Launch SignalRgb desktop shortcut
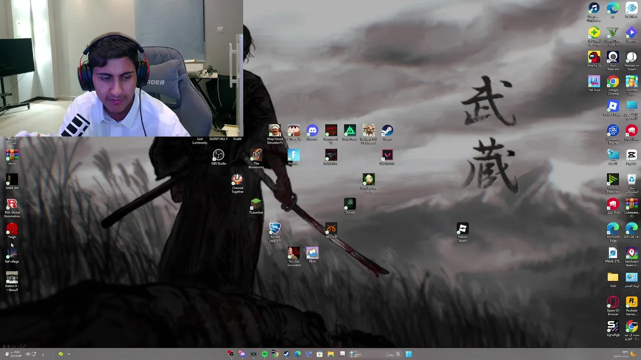 [613, 328]
